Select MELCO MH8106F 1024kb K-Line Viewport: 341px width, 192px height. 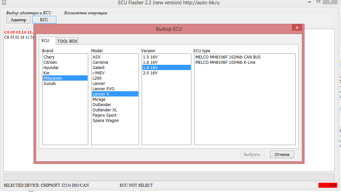(x=245, y=62)
